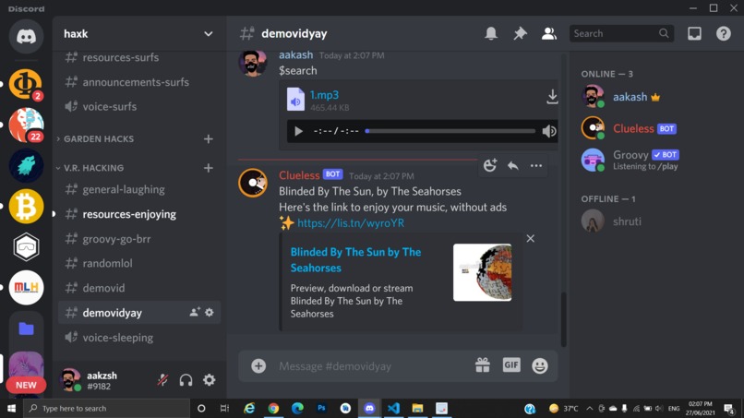Open Windows Start menu

point(11,408)
